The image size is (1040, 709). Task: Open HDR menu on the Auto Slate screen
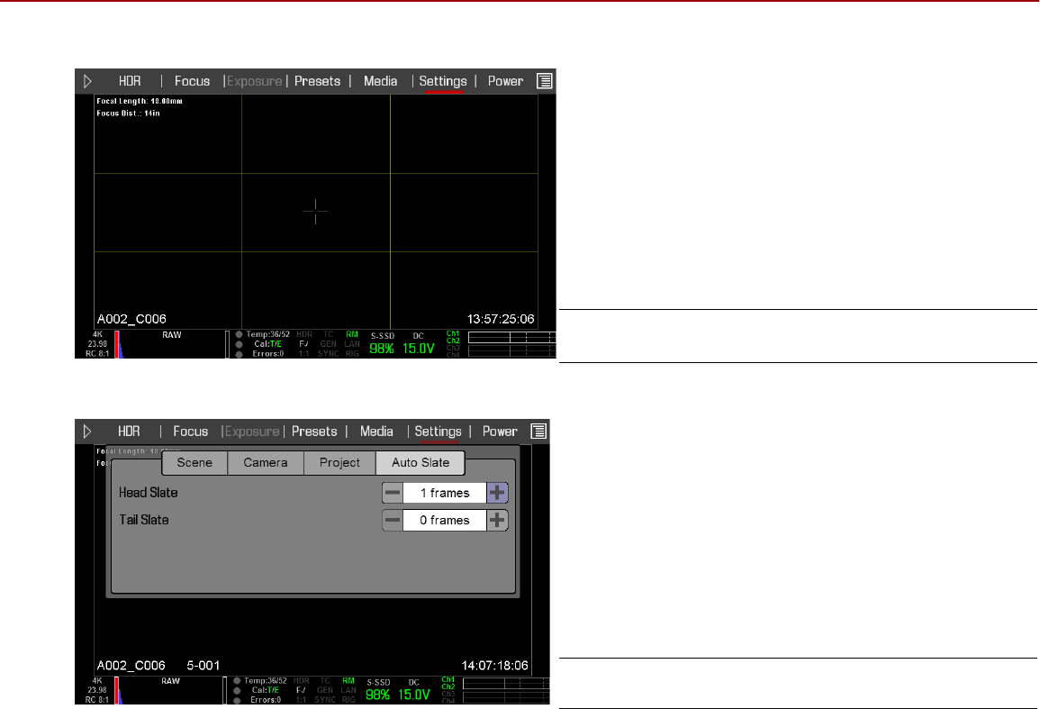click(x=129, y=432)
